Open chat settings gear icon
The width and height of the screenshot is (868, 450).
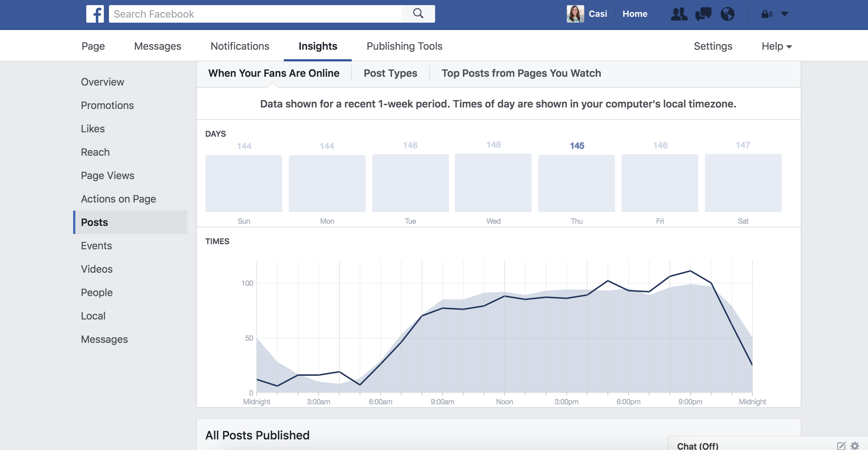[x=855, y=446]
